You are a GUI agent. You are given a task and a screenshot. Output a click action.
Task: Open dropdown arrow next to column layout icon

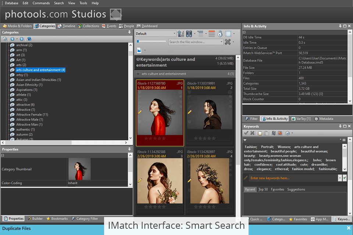[x=195, y=34]
